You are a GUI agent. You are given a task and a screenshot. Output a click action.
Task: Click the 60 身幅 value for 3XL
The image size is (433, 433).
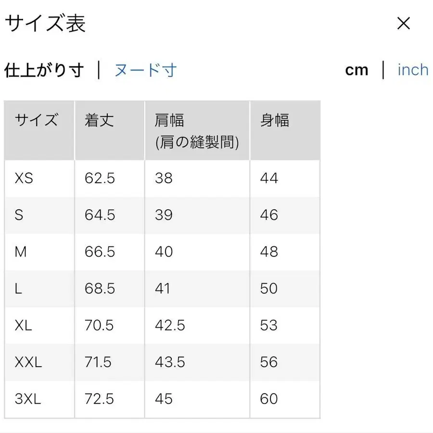click(270, 399)
